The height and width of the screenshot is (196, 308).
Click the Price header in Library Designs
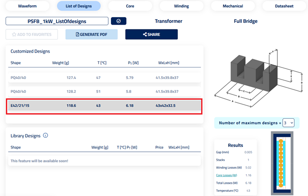[159, 148]
